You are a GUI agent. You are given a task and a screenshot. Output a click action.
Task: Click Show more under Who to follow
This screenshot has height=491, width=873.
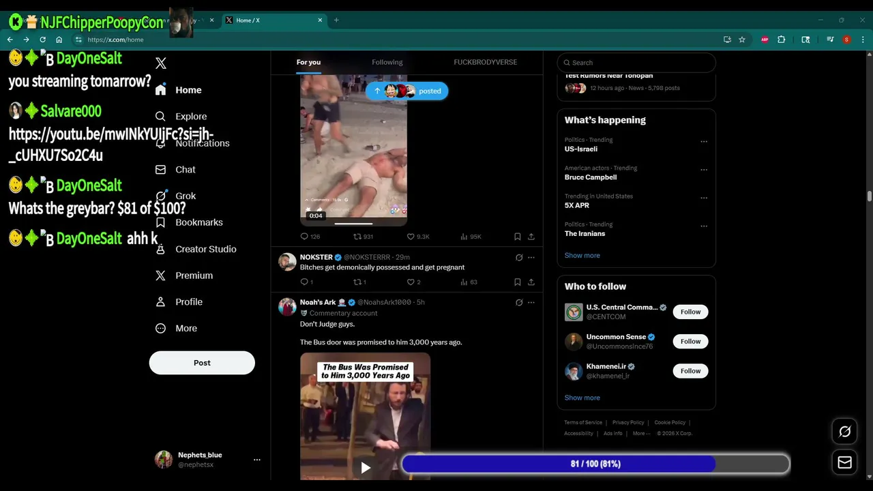point(582,398)
